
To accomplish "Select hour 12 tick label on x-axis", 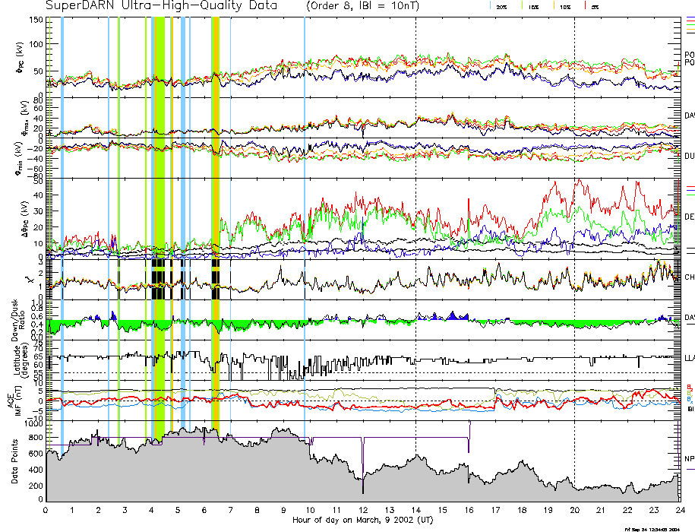I will [x=363, y=510].
